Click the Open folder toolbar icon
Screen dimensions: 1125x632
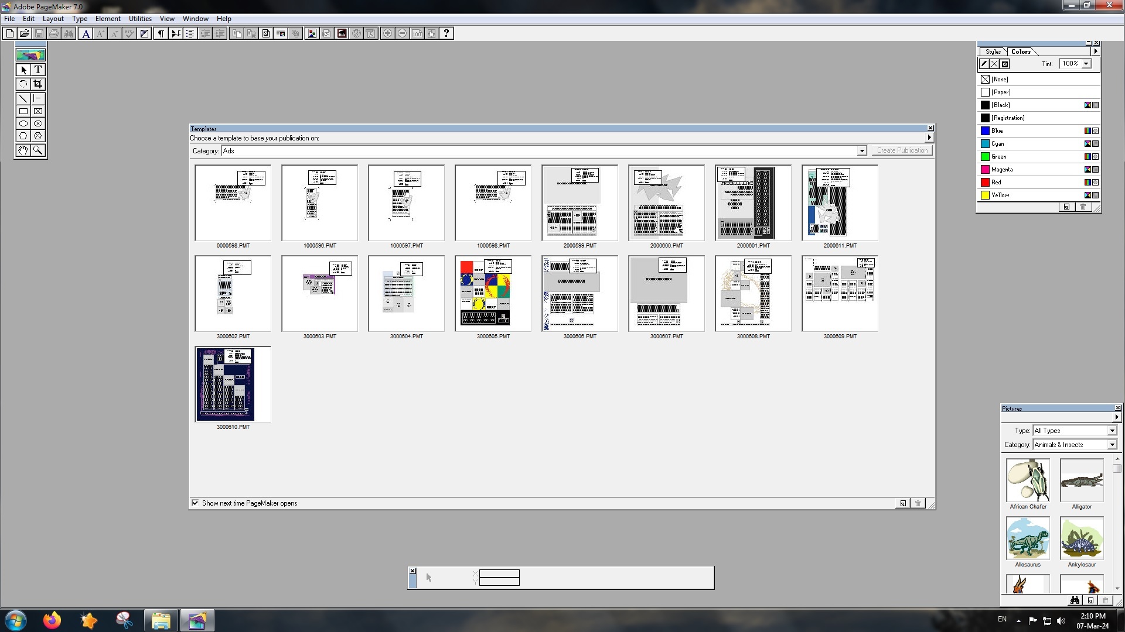point(25,33)
